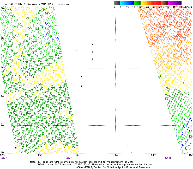
Task: Select the gray 0–5 knots color bar segment
Action: pos(117,3)
